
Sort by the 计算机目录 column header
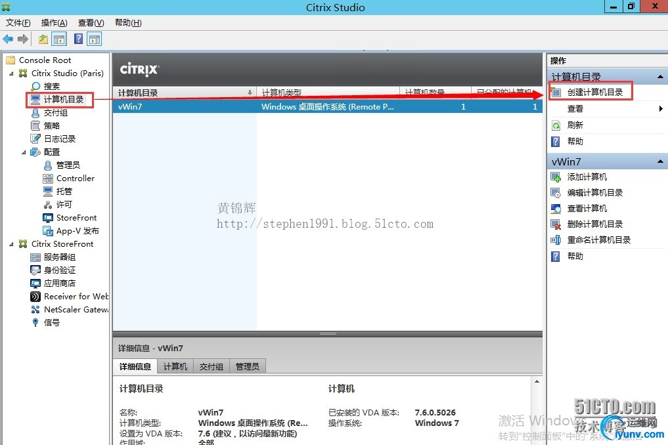click(185, 93)
